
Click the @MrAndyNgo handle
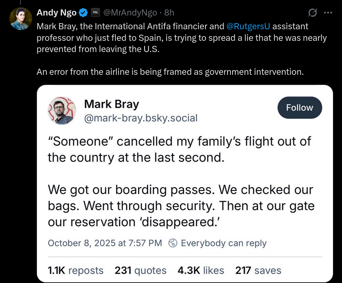click(x=130, y=13)
